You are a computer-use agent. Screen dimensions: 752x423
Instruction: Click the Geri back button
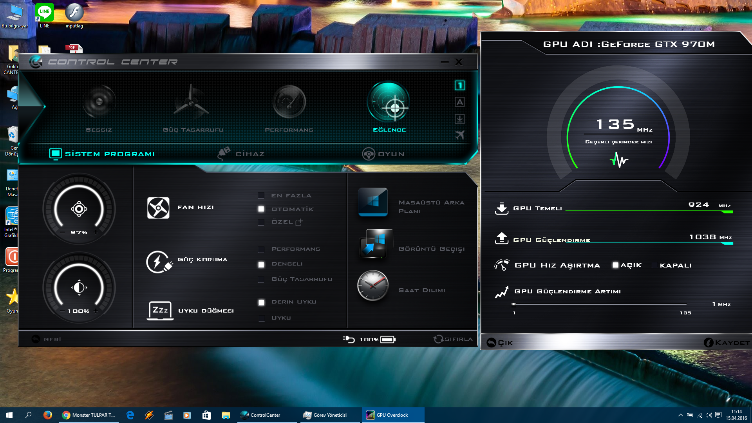coord(46,339)
